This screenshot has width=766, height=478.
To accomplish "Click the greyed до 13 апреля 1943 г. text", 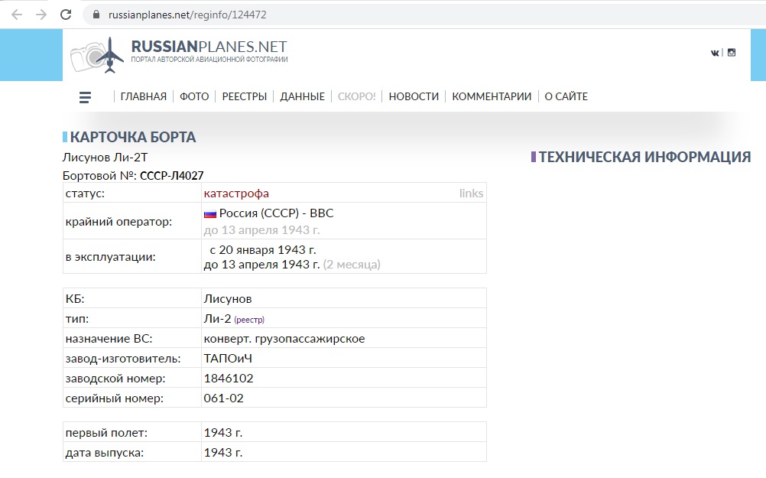I will pyautogui.click(x=262, y=229).
